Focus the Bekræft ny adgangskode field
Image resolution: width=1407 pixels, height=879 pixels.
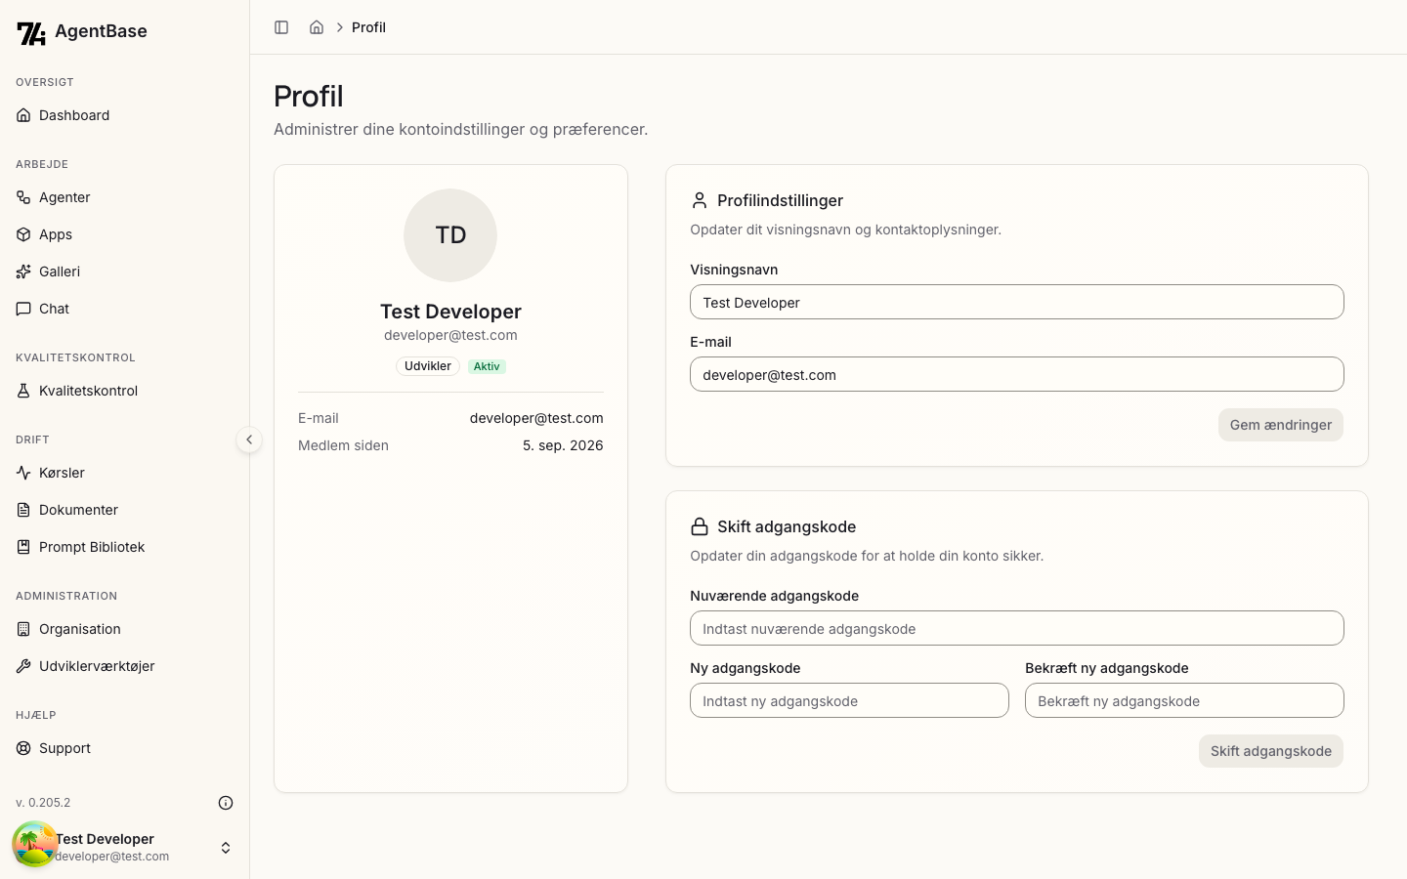pos(1184,700)
